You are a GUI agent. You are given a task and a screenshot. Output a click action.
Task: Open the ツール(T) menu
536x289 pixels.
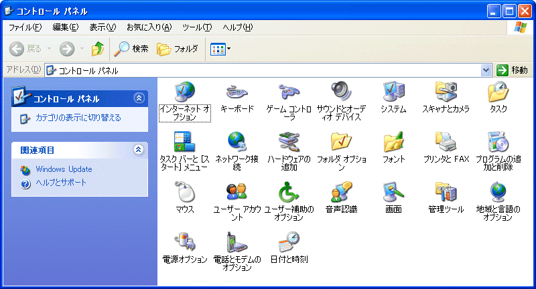pos(197,27)
